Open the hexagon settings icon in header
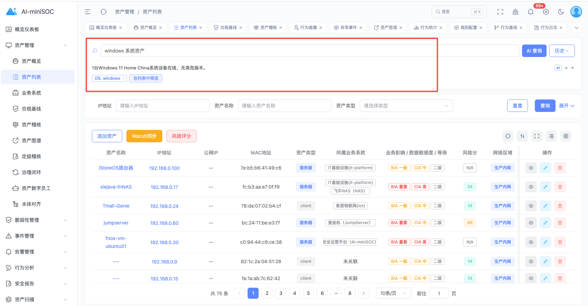 pos(546,12)
